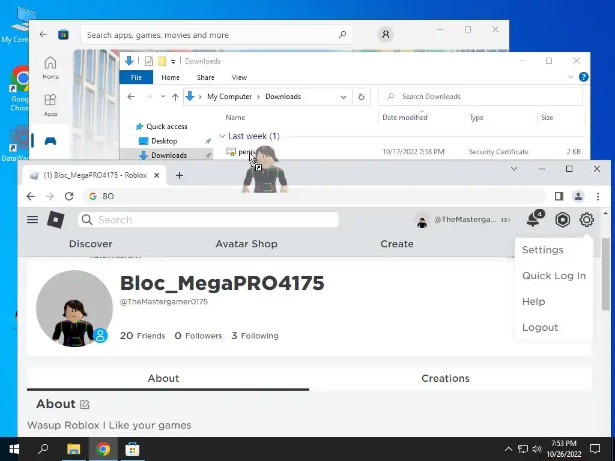Click the Roblox search magnifier icon
Image resolution: width=615 pixels, height=461 pixels.
87,220
